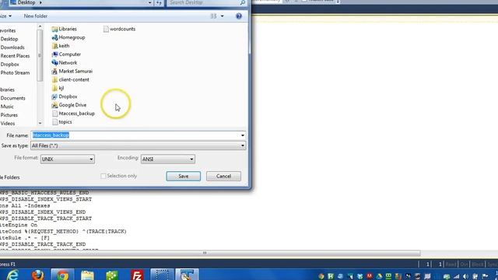498x280 pixels.
Task: Open the dialog Help icon
Action: (239, 16)
